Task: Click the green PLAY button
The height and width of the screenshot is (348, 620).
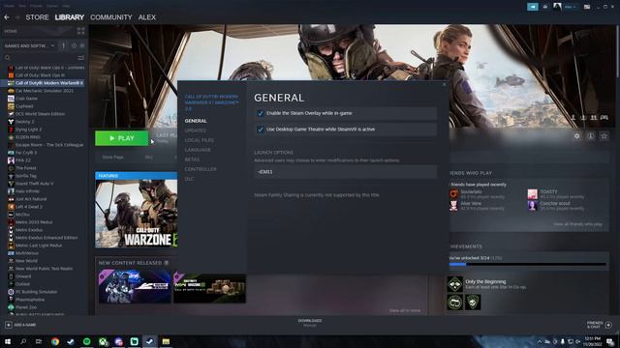Action: pos(121,138)
